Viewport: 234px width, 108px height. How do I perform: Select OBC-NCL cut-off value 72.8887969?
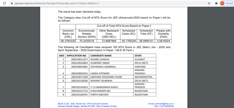[x=109, y=41]
